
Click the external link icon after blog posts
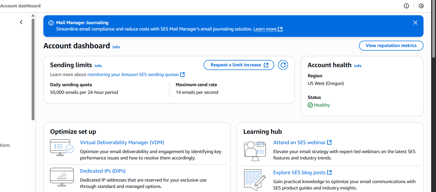tap(329, 172)
